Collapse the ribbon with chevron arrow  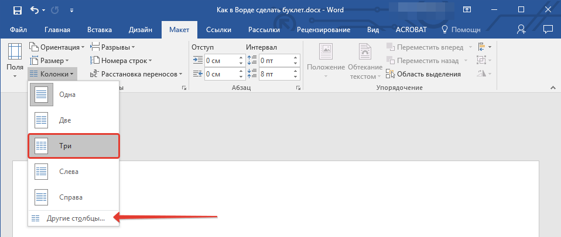551,88
